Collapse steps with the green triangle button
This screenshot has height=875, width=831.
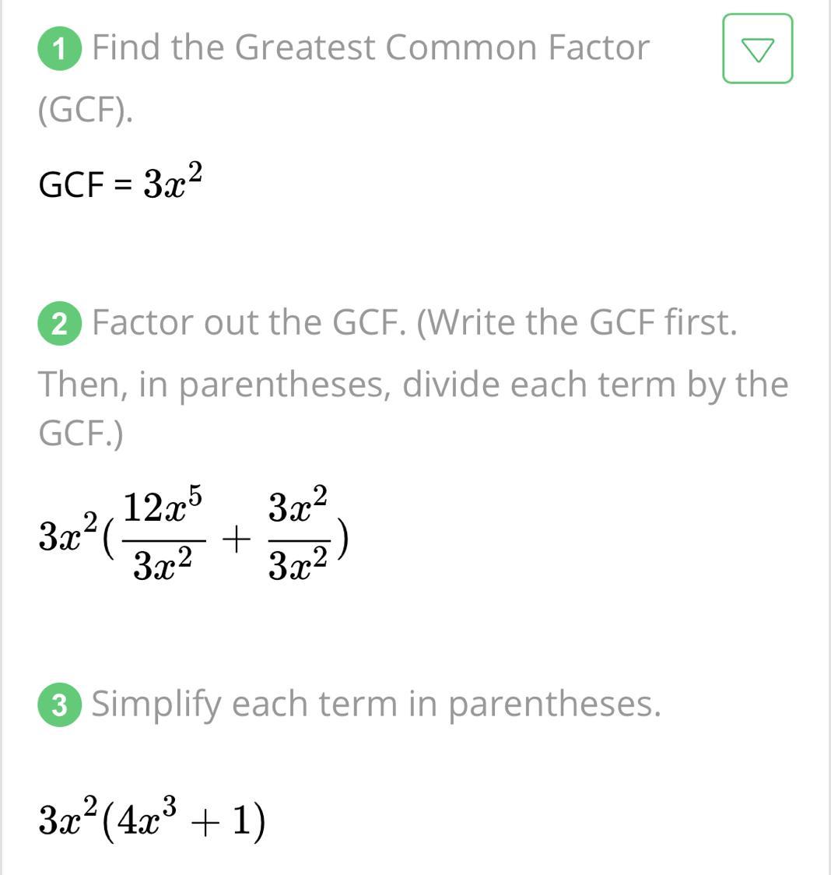pyautogui.click(x=757, y=49)
